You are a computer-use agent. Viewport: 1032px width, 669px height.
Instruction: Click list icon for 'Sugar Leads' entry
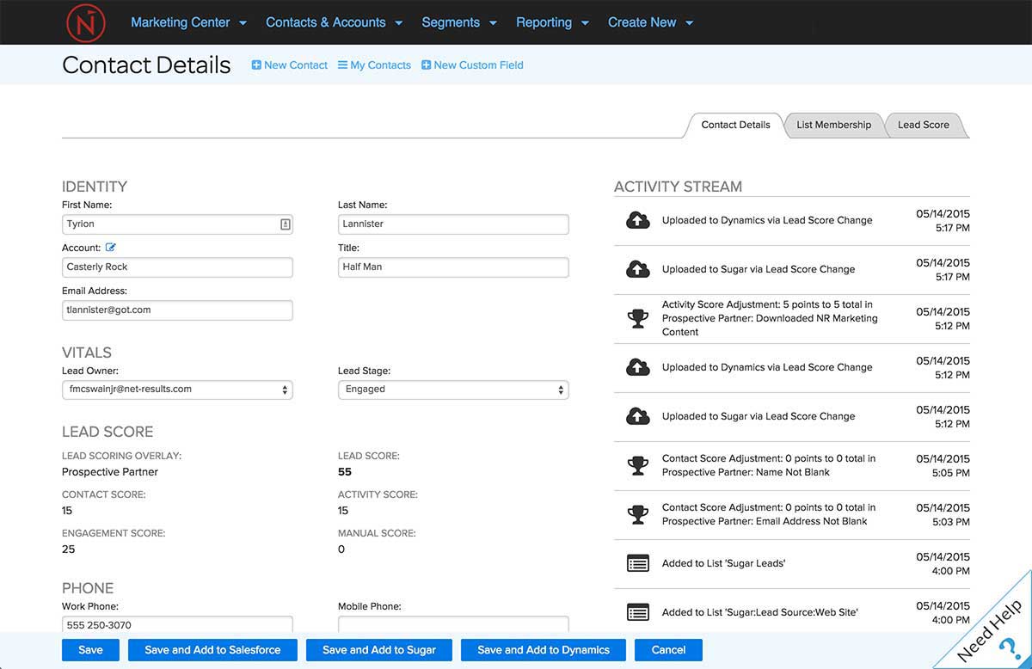tap(637, 564)
